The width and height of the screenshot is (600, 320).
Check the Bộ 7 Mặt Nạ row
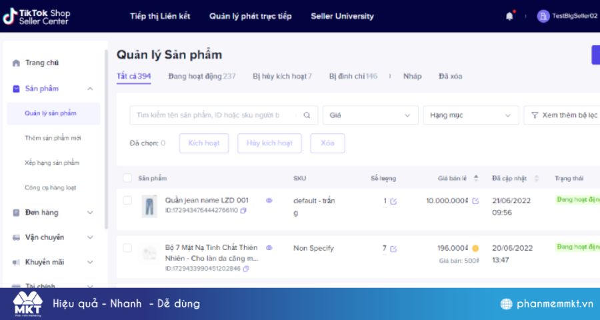(127, 247)
